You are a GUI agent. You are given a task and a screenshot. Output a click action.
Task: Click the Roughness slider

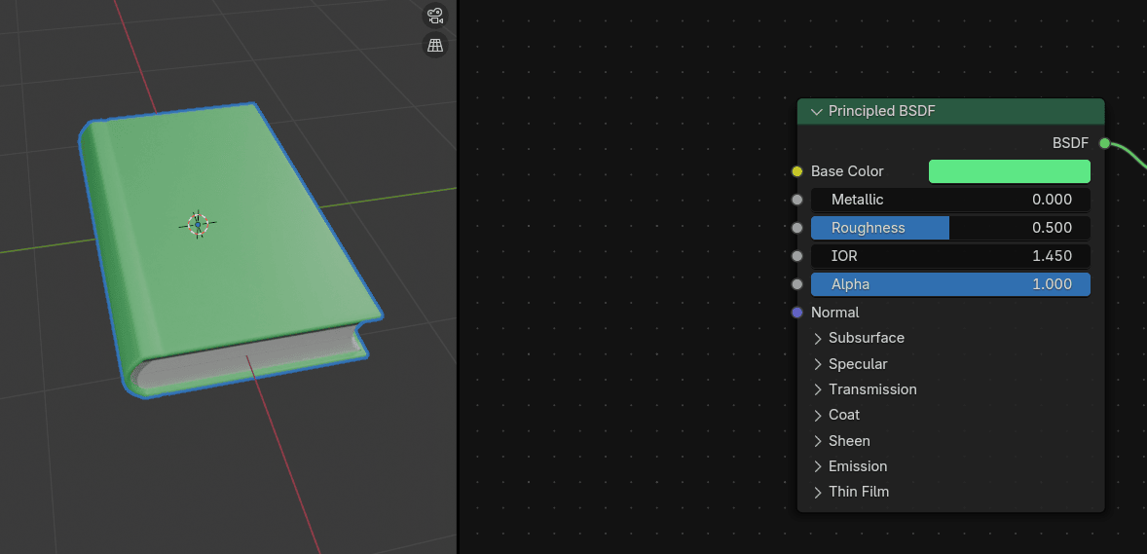click(x=949, y=228)
